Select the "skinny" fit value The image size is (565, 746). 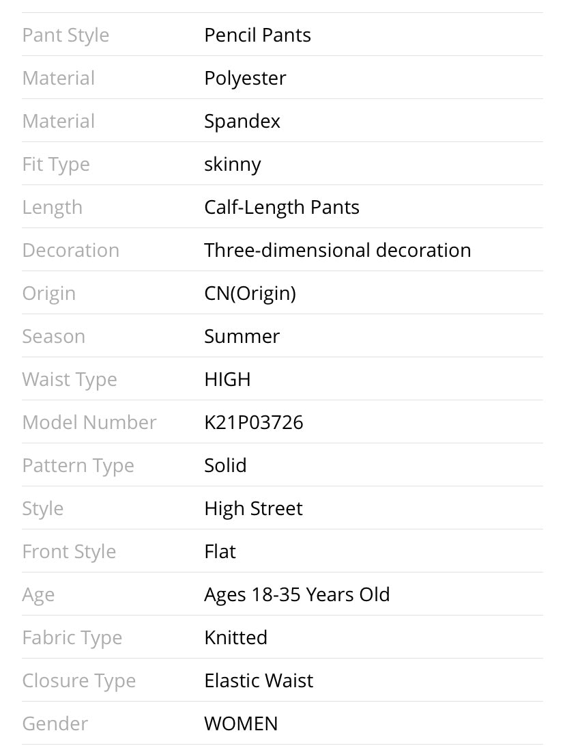click(x=232, y=164)
